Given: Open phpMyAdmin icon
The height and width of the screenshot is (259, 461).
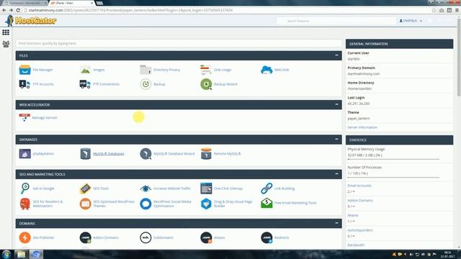Looking at the screenshot, I should click(24, 153).
